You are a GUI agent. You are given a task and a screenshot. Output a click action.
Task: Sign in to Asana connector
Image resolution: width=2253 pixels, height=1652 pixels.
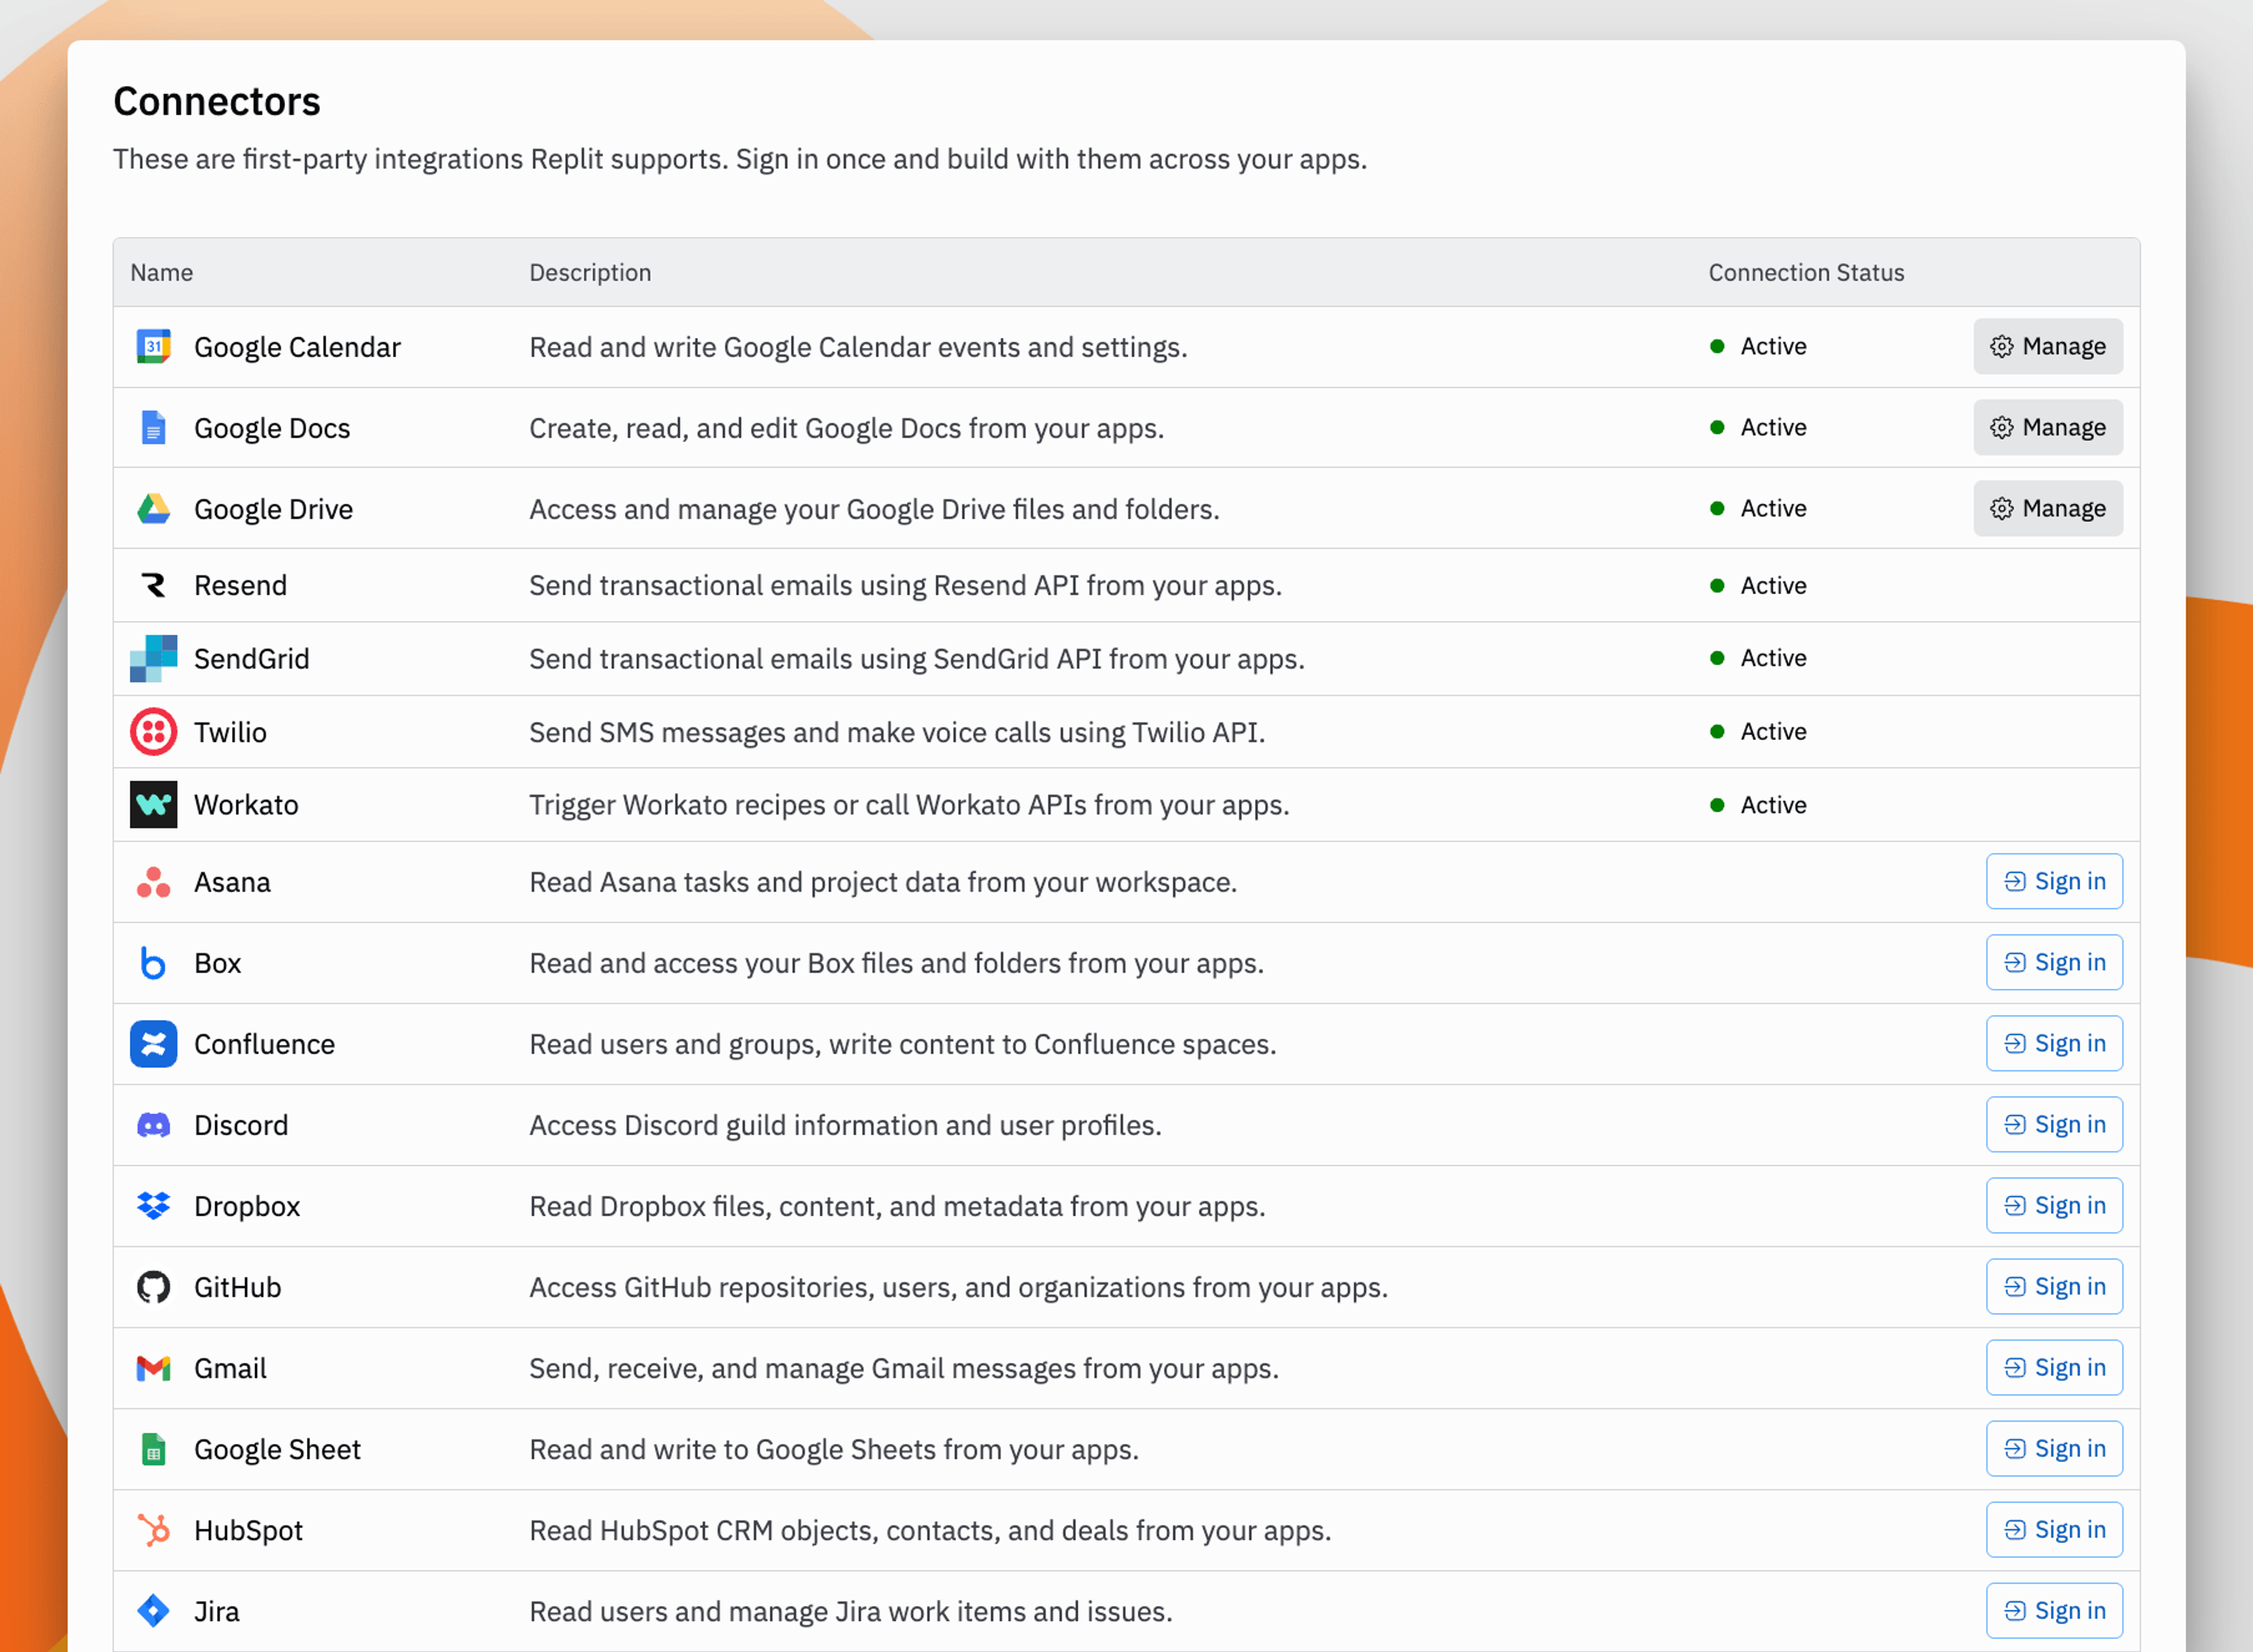tap(2053, 882)
